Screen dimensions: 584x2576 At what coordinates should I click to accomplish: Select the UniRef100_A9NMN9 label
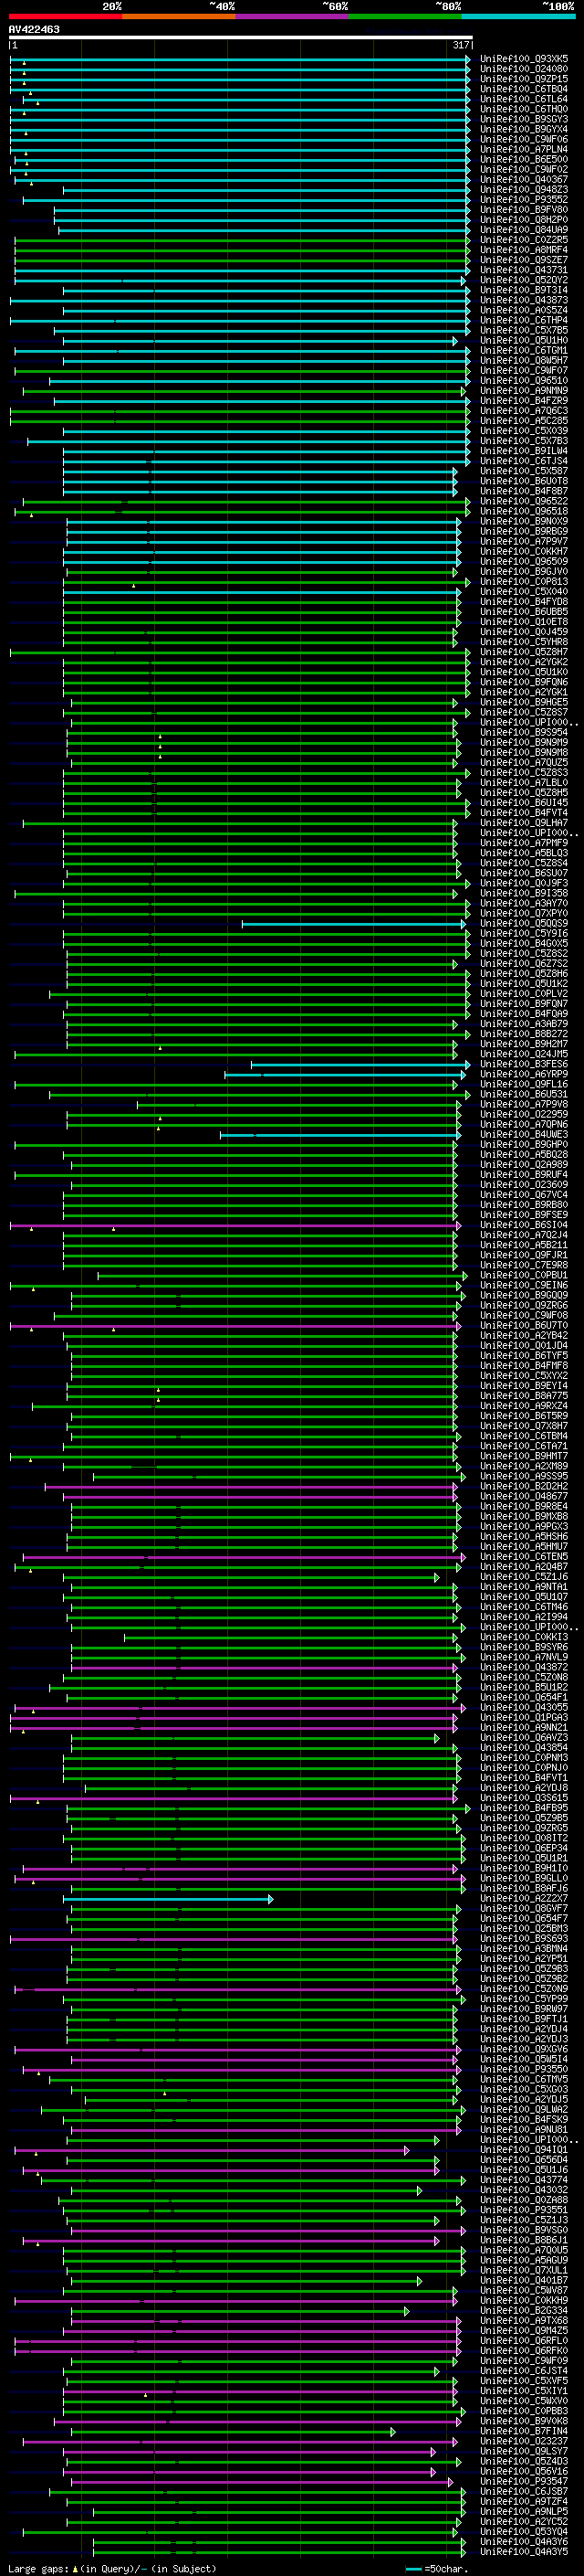[x=524, y=391]
